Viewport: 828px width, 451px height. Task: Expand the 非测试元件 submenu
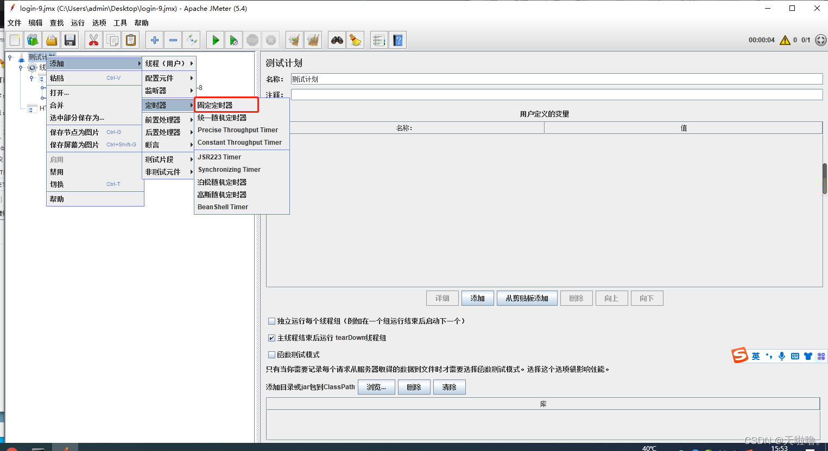click(x=169, y=172)
